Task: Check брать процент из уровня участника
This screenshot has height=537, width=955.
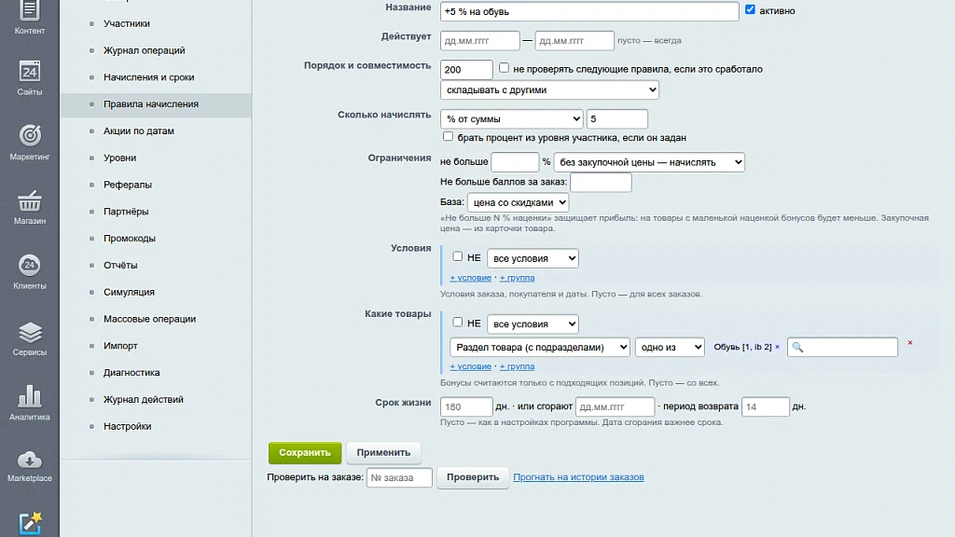Action: (448, 136)
